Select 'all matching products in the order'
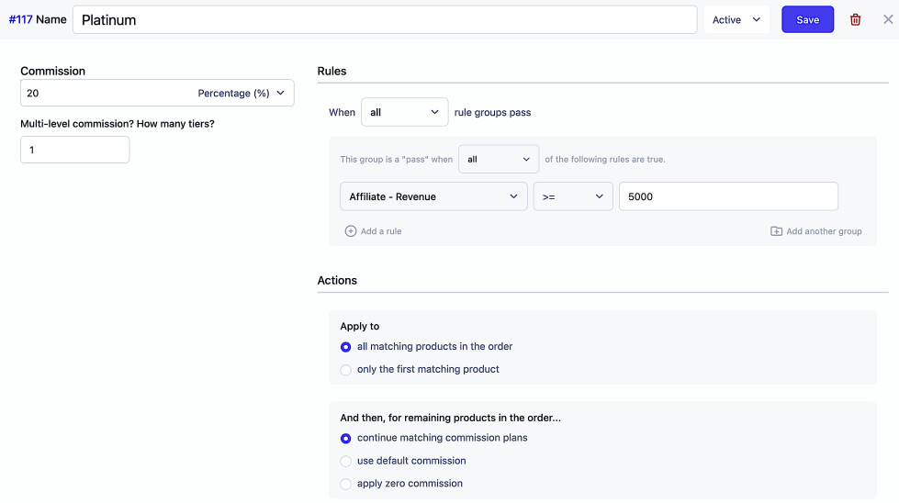Viewport: 899px width, 503px height. point(346,347)
